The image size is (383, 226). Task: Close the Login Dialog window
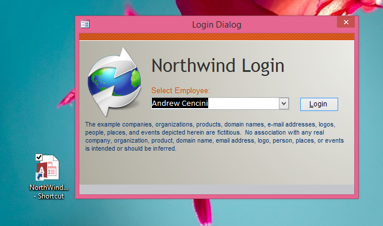coord(346,22)
